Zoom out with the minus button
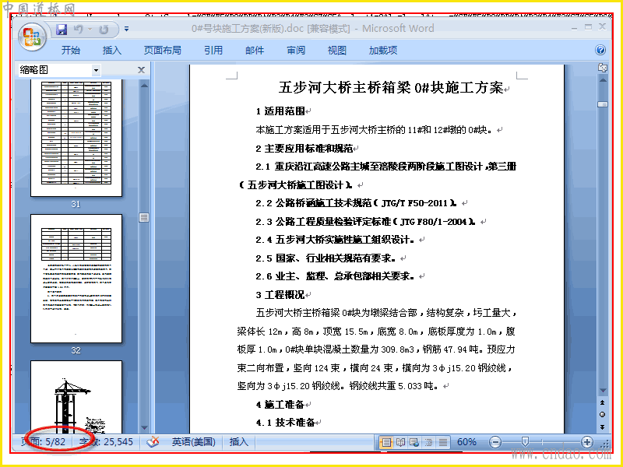 coord(495,442)
